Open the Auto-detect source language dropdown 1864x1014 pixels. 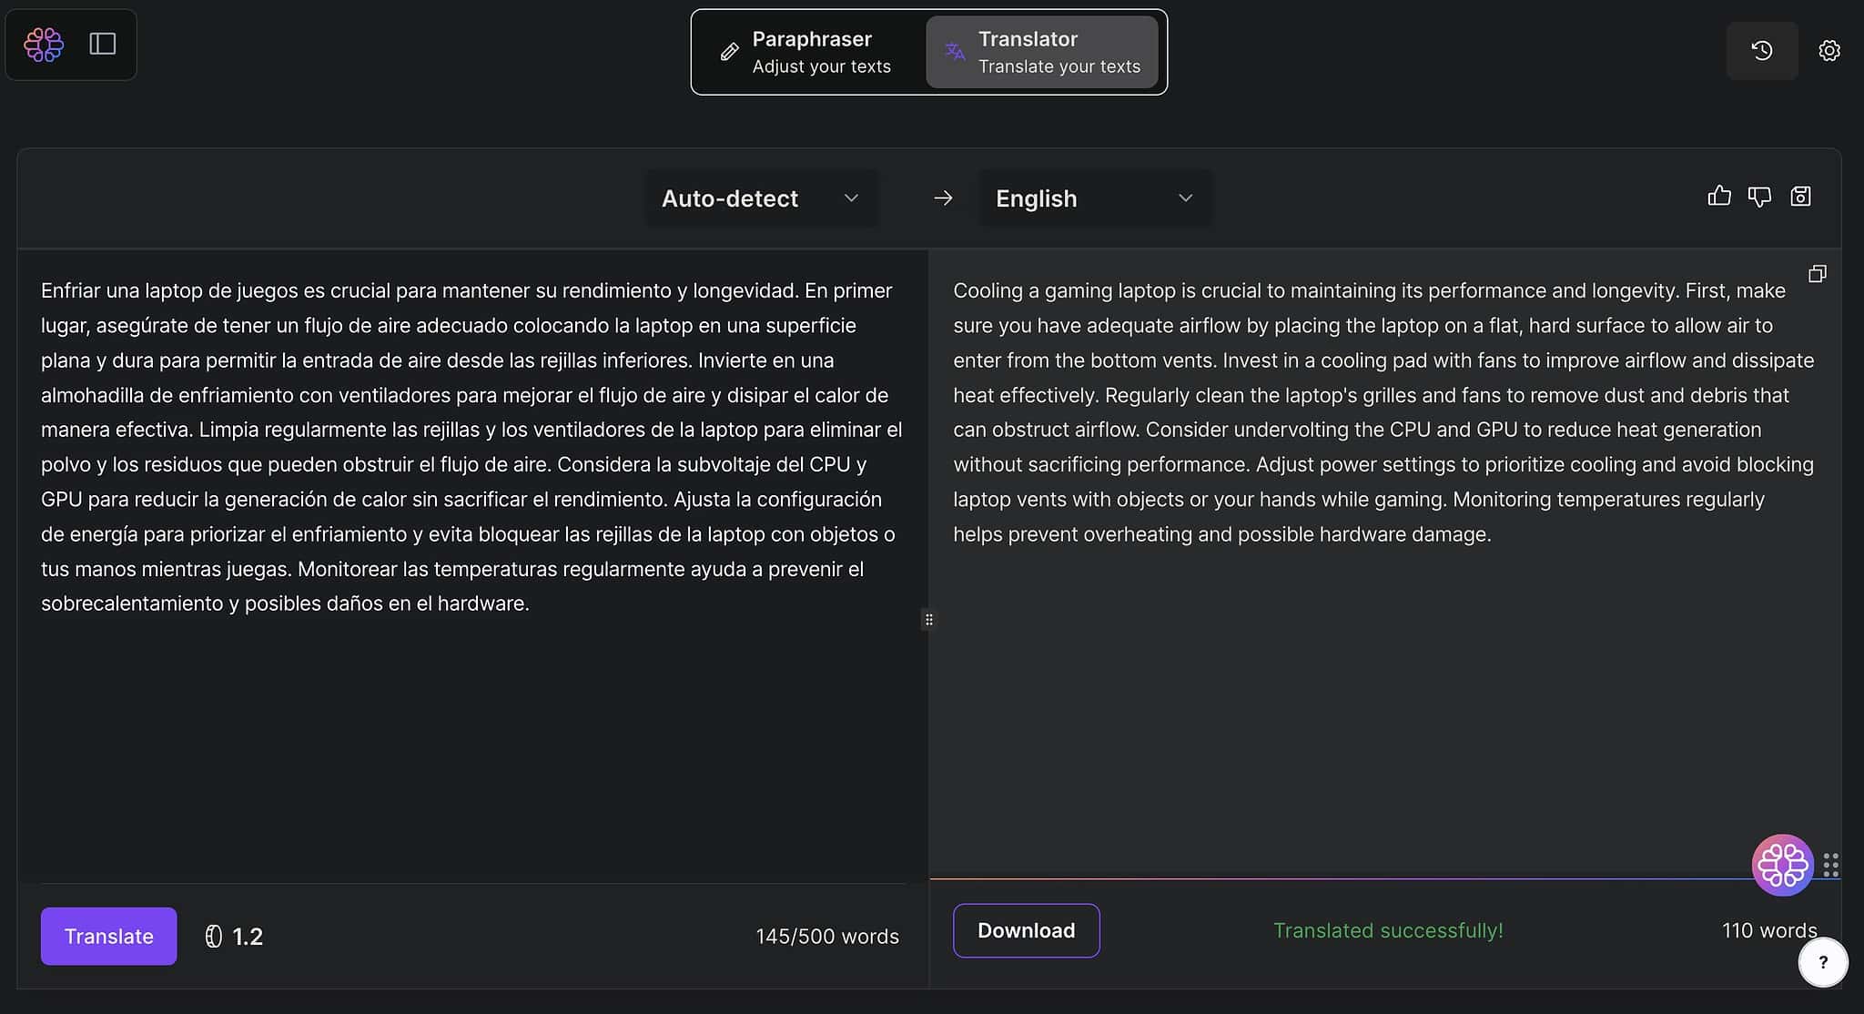point(762,198)
